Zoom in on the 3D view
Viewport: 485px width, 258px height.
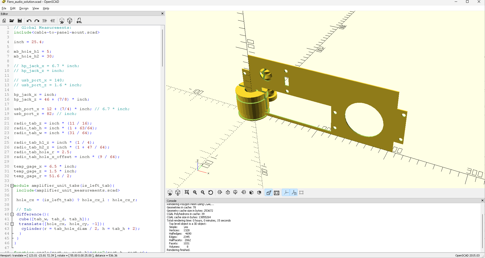click(x=195, y=192)
